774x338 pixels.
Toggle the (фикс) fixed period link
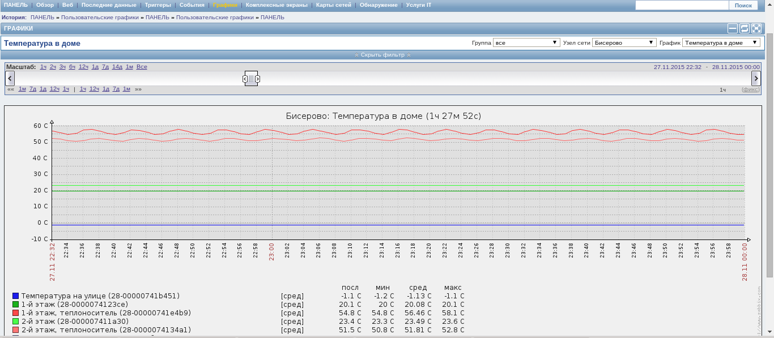[x=750, y=89]
